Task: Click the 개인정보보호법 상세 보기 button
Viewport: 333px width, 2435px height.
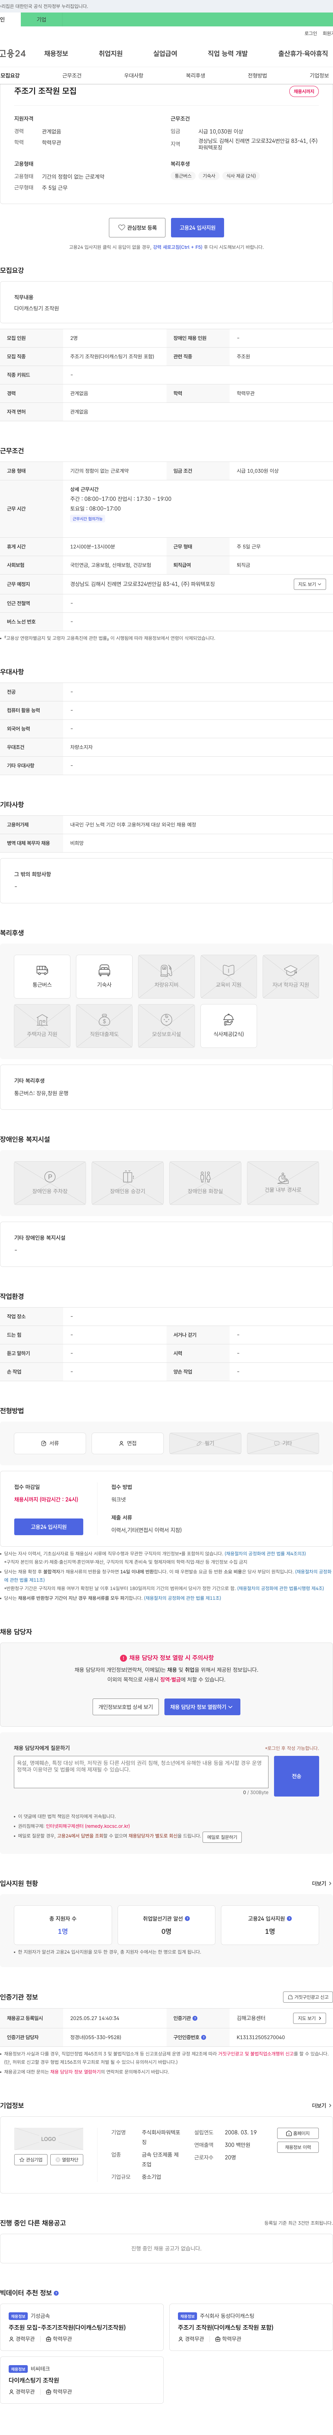Action: click(126, 1707)
